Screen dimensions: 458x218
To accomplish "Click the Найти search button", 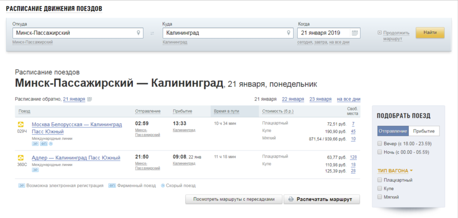I will click(x=430, y=33).
